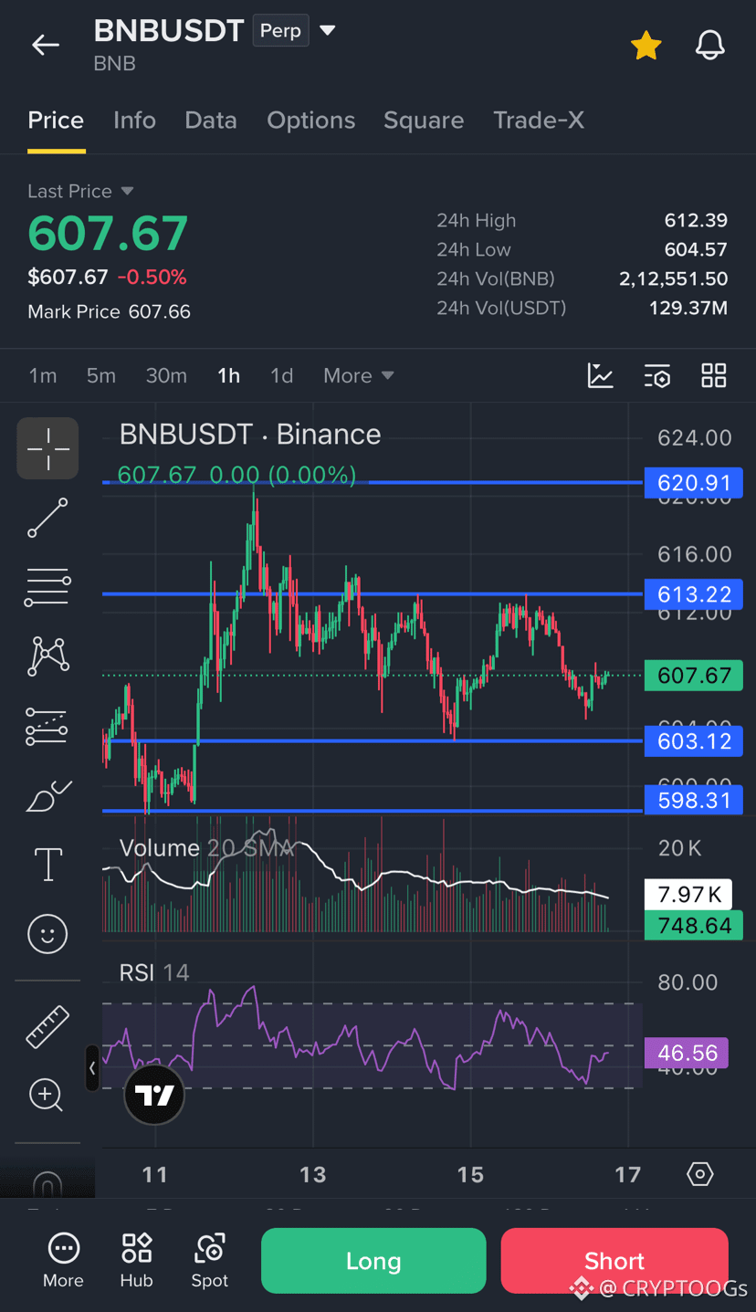Open the chart indicators icon
The width and height of the screenshot is (756, 1312).
point(600,375)
